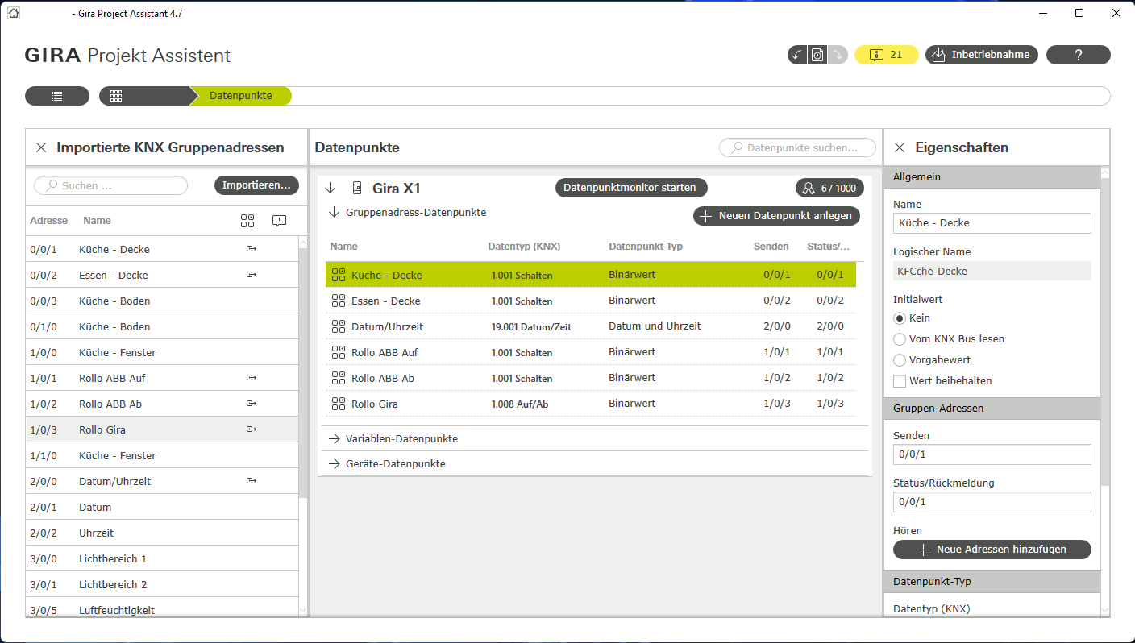Select the 3/0/5 Luftfeuchtigkeit row
1135x643 pixels.
click(162, 608)
